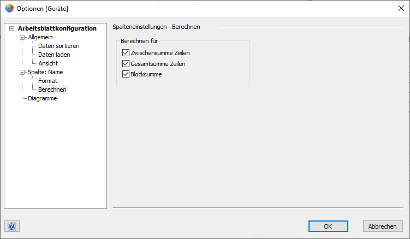Select the Format item under Spalte
Viewport: 410px width, 239px height.
(47, 81)
